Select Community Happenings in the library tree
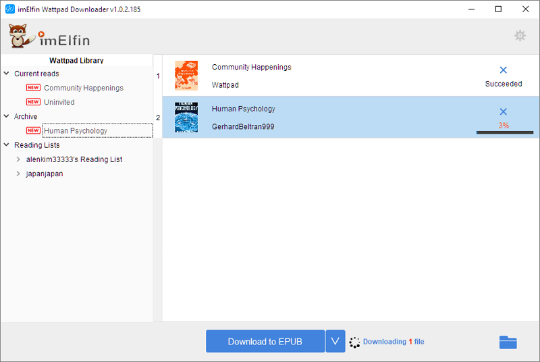This screenshot has height=362, width=540. tap(83, 88)
